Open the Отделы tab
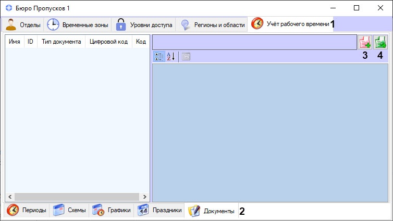 [23, 24]
